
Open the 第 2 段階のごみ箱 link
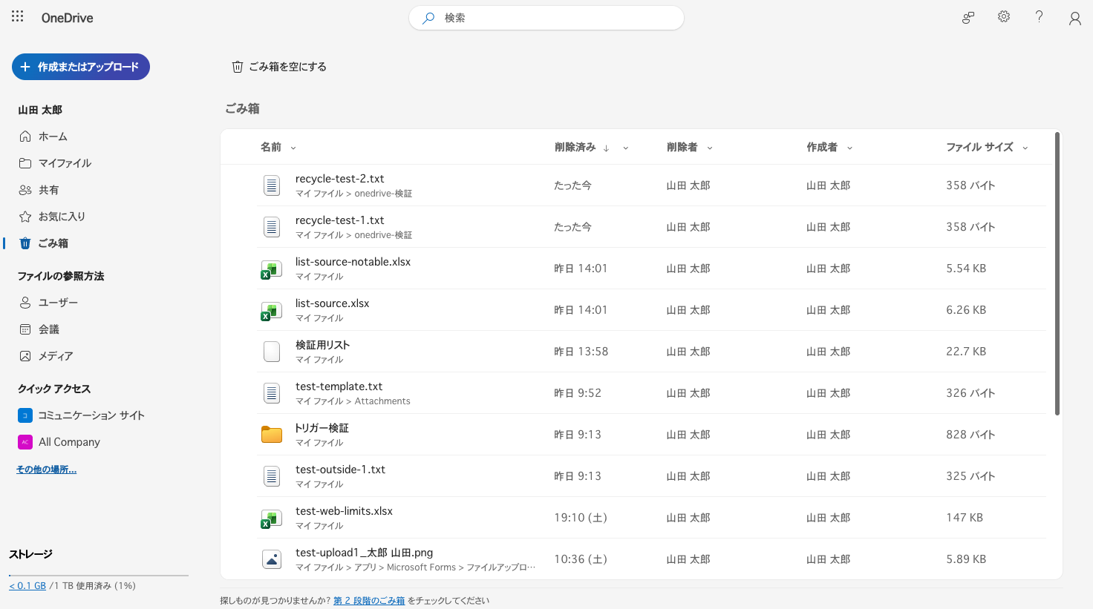(369, 601)
